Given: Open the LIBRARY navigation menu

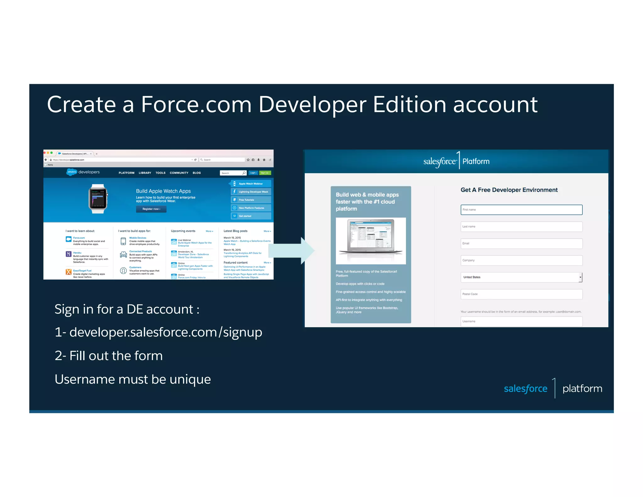Looking at the screenshot, I should [x=145, y=173].
